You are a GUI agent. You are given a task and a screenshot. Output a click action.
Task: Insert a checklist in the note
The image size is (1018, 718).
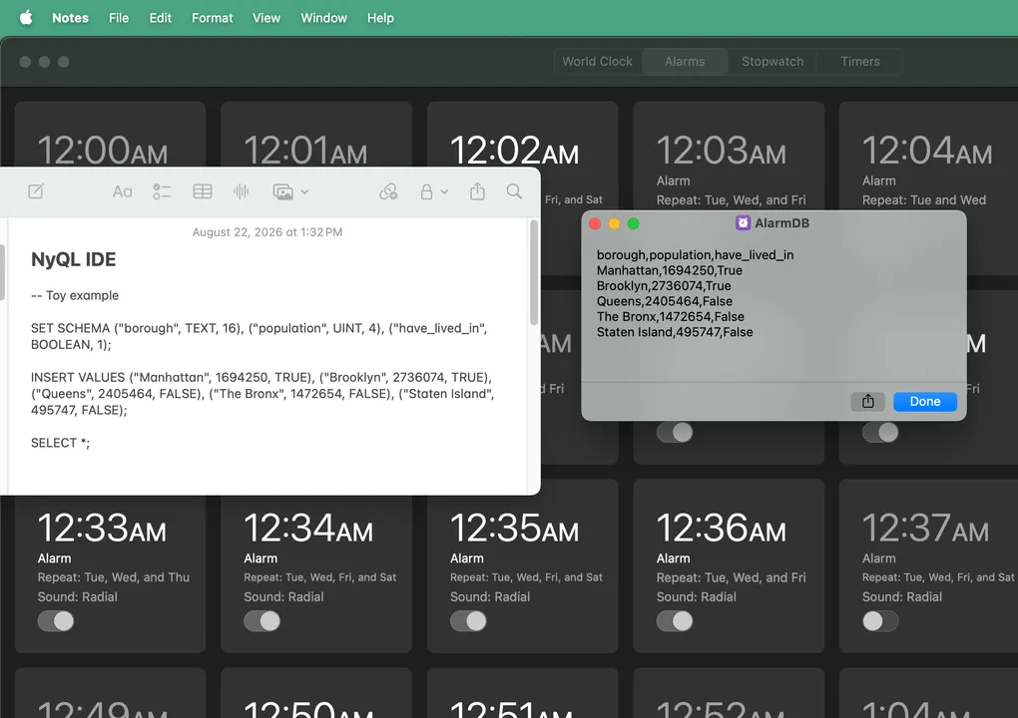click(162, 191)
